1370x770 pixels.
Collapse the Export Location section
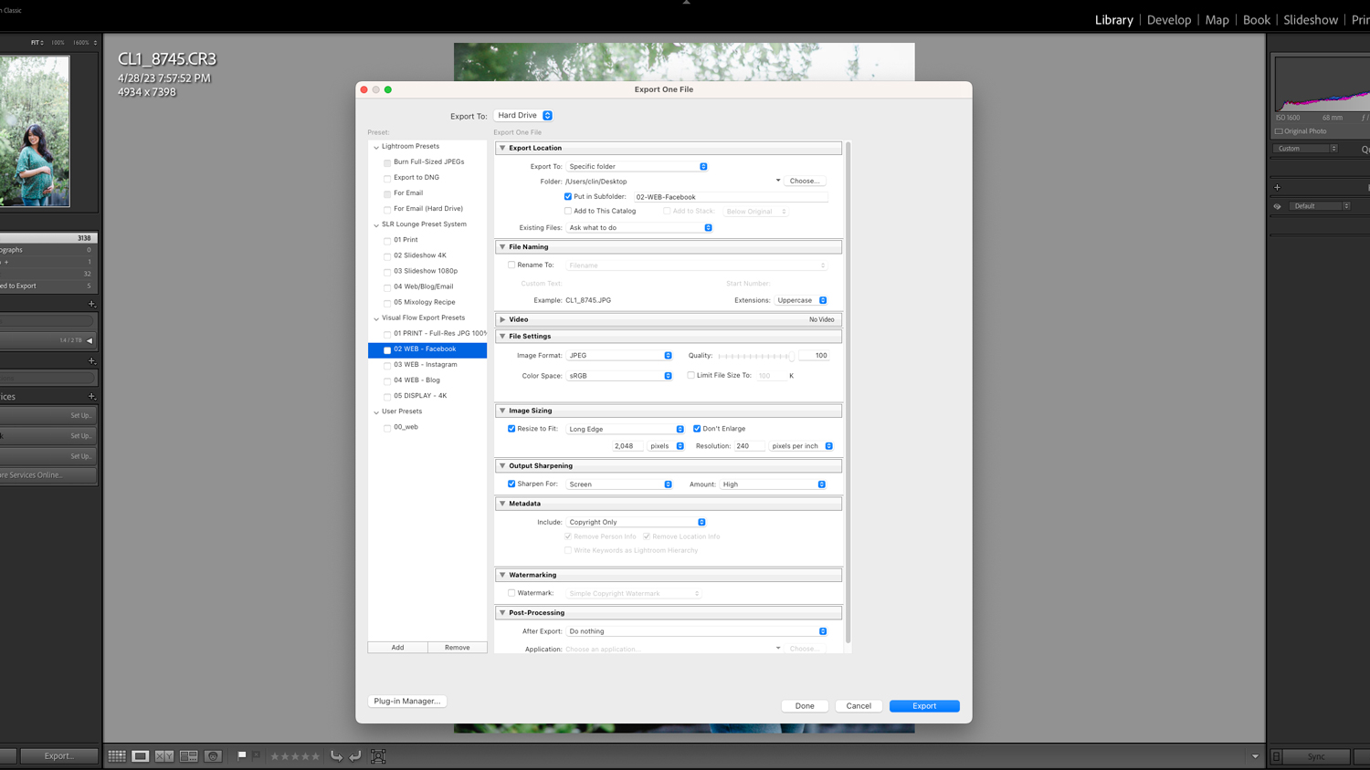[x=501, y=148]
